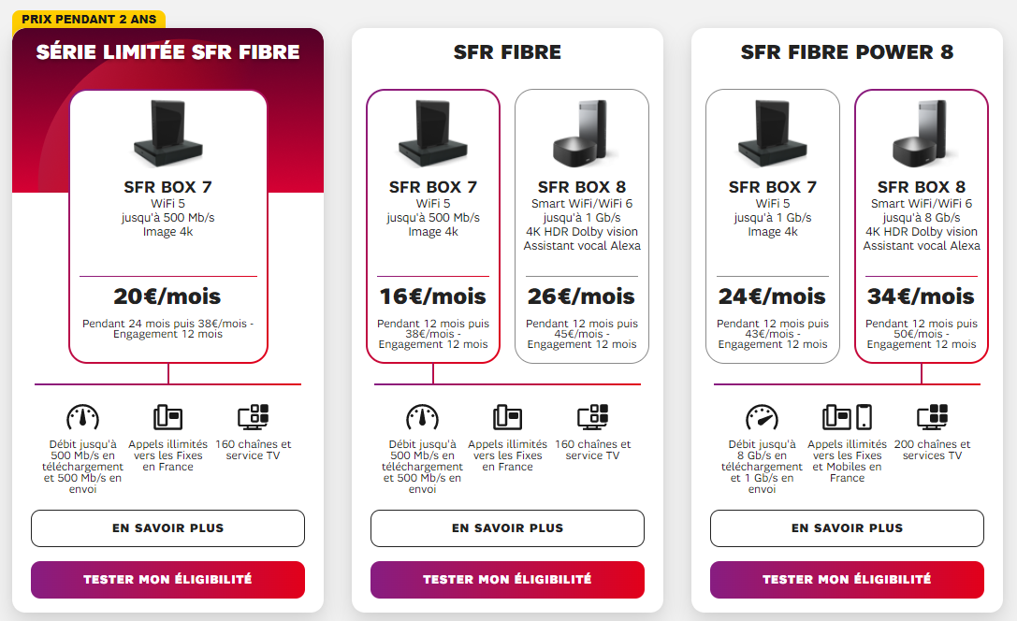Click fixed and mobile phones icon

tap(847, 417)
